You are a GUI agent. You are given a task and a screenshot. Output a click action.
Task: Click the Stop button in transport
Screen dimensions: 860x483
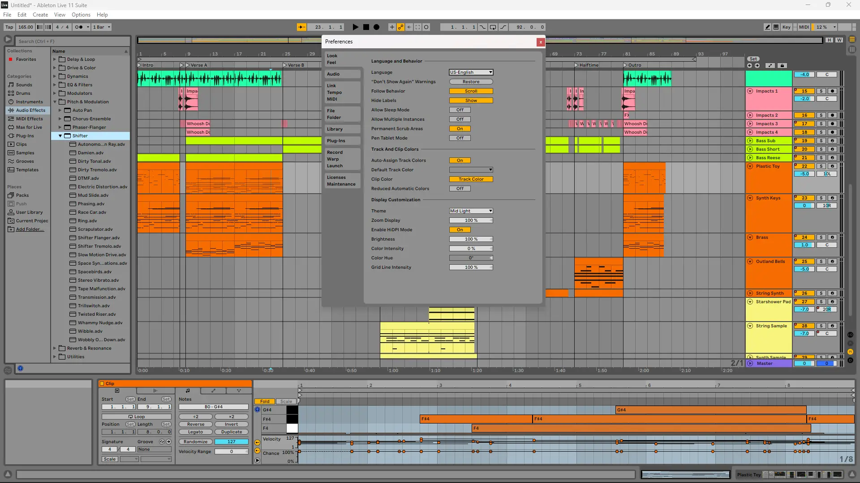(366, 27)
